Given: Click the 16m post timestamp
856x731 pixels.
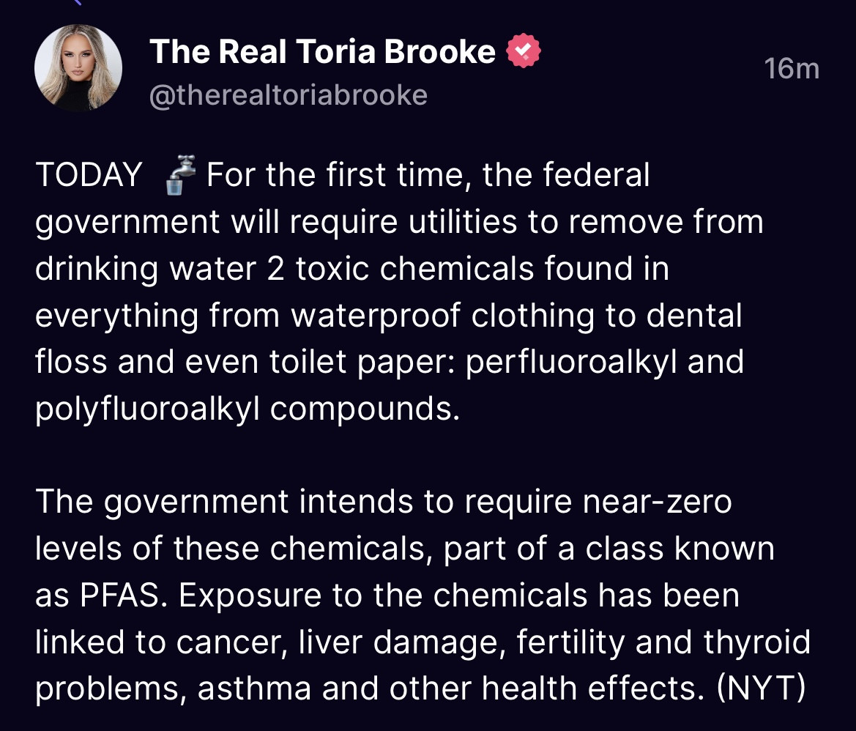Looking at the screenshot, I should pos(791,69).
